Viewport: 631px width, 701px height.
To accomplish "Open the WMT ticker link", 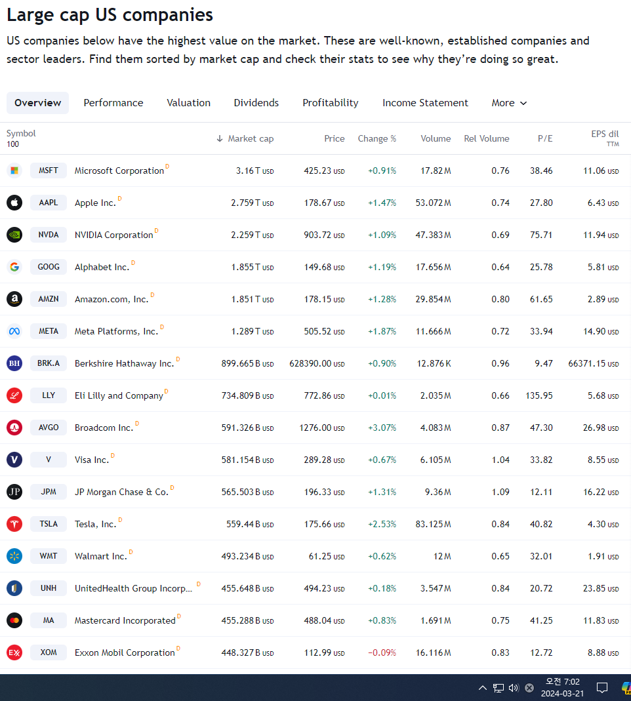I will pos(49,555).
